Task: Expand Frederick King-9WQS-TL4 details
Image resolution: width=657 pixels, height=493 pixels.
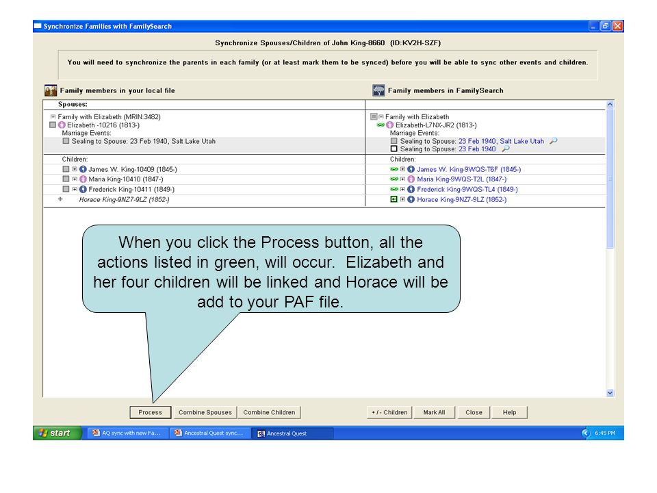Action: (402, 190)
